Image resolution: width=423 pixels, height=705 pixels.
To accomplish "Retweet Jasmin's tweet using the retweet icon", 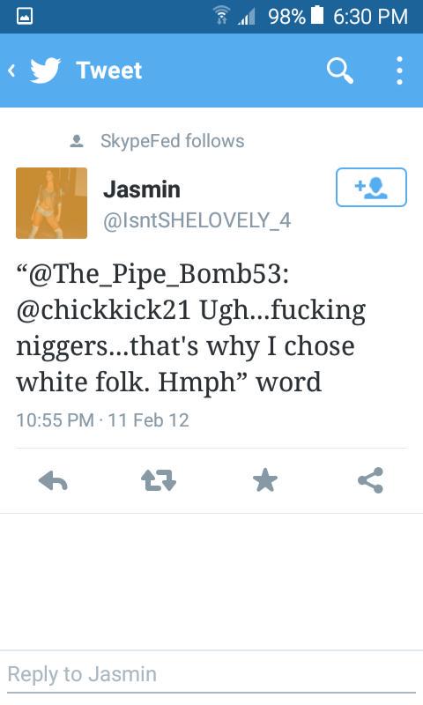I will 159,480.
